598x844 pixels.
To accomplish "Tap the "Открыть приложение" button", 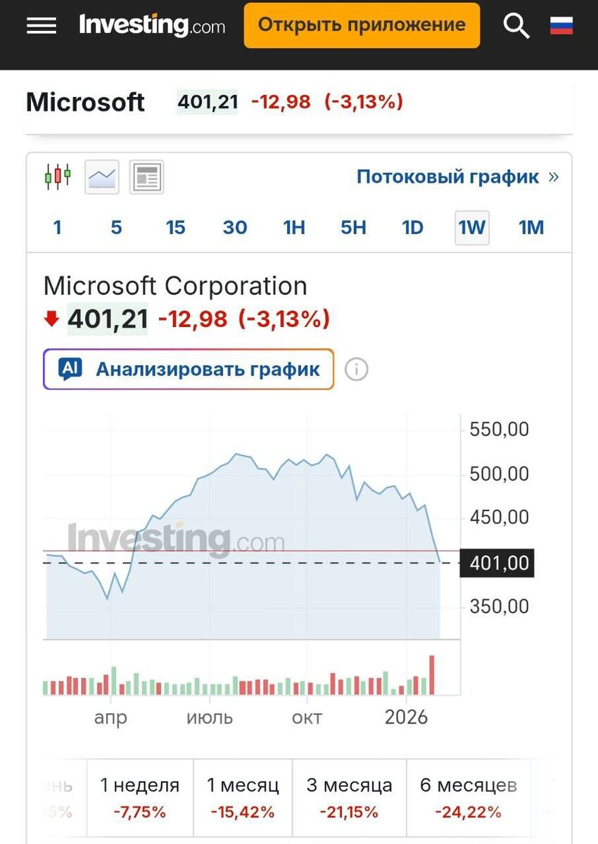I will click(x=362, y=25).
